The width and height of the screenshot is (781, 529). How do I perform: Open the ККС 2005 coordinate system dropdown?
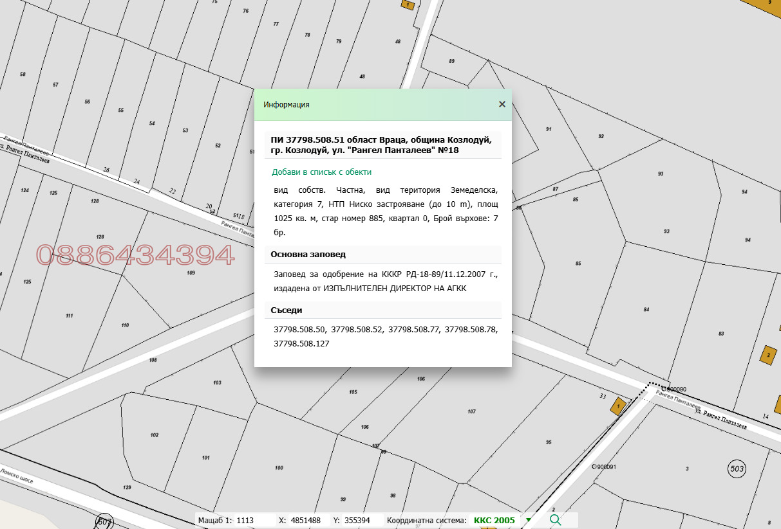[494, 521]
